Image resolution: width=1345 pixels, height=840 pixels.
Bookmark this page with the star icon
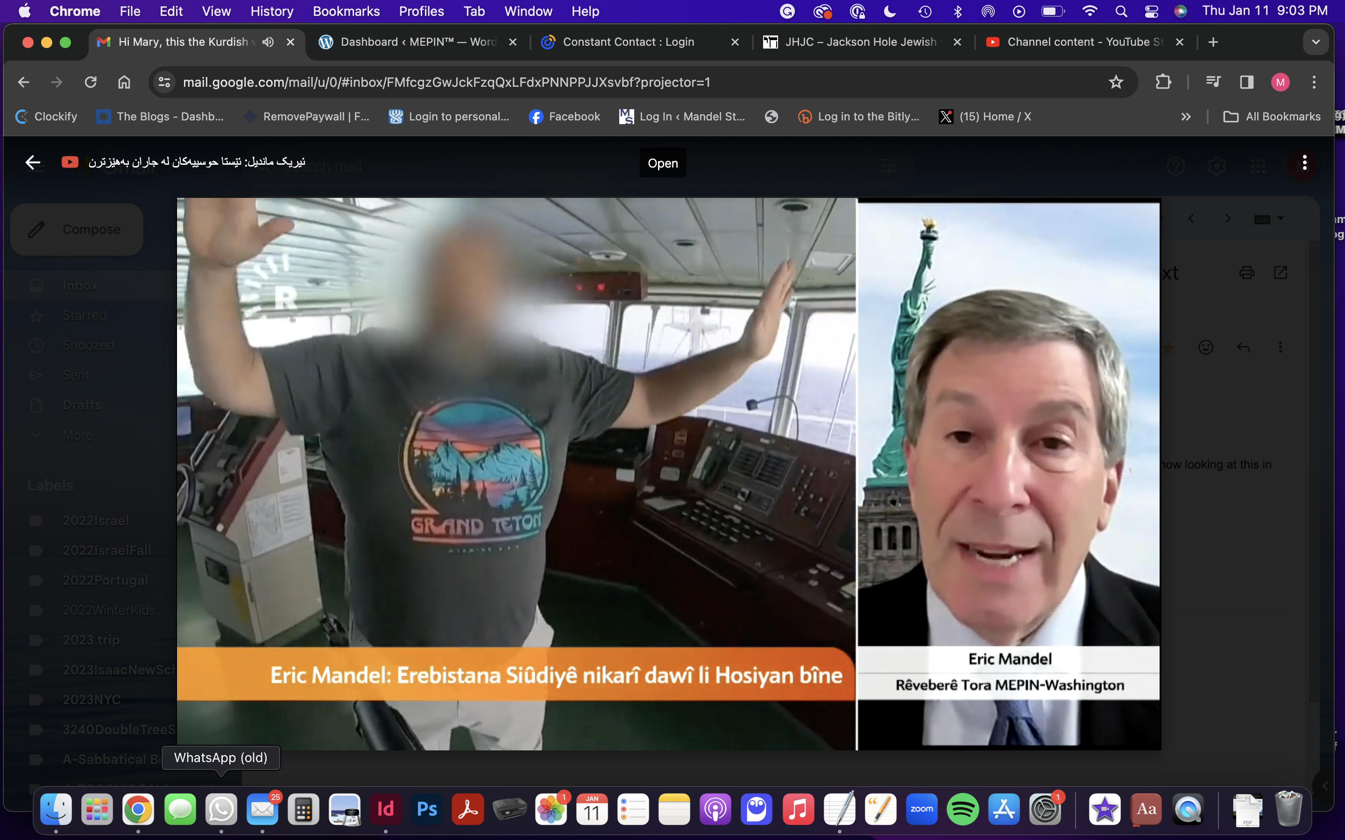pyautogui.click(x=1115, y=82)
